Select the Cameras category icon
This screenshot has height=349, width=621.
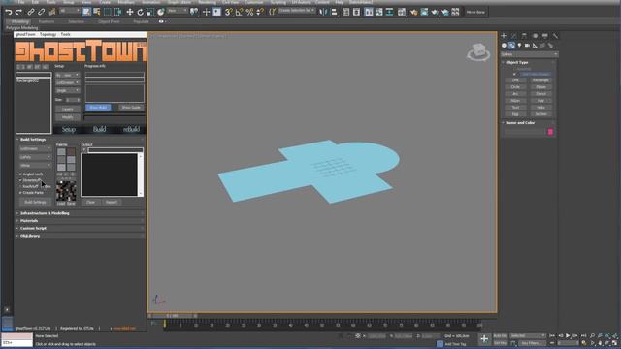click(x=527, y=46)
